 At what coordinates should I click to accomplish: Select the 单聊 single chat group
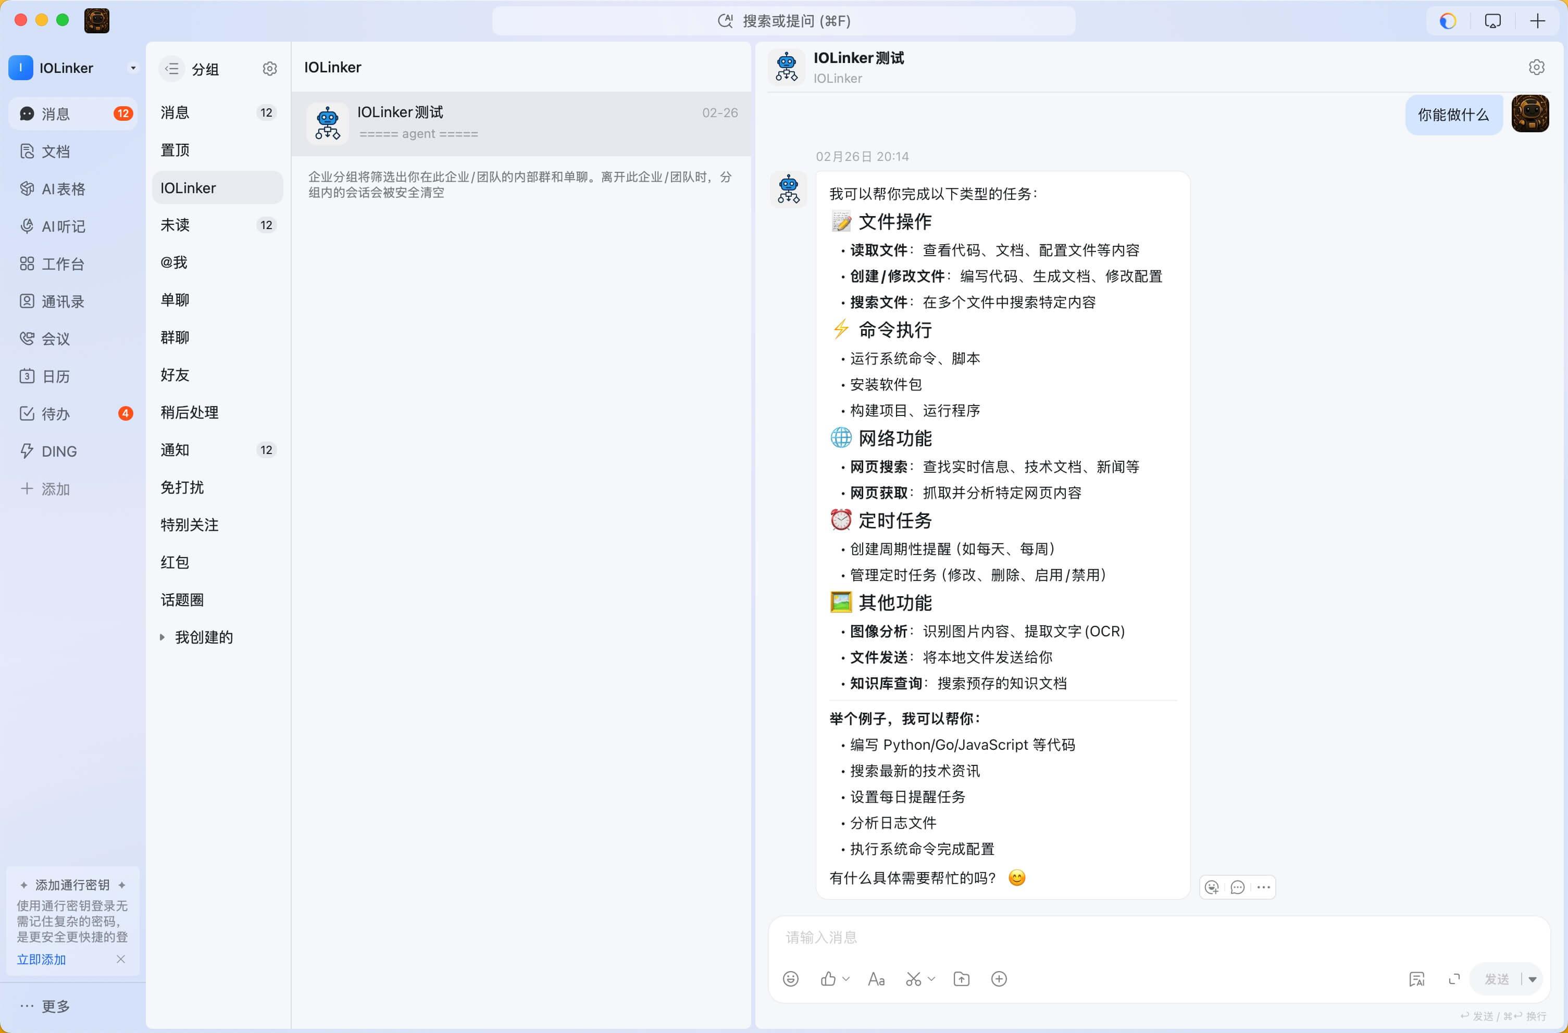[218, 300]
